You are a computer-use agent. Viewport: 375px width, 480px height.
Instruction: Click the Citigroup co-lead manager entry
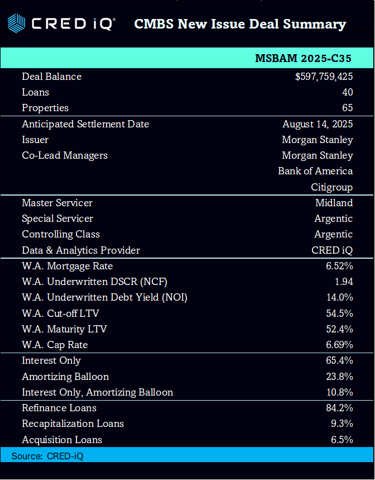331,187
